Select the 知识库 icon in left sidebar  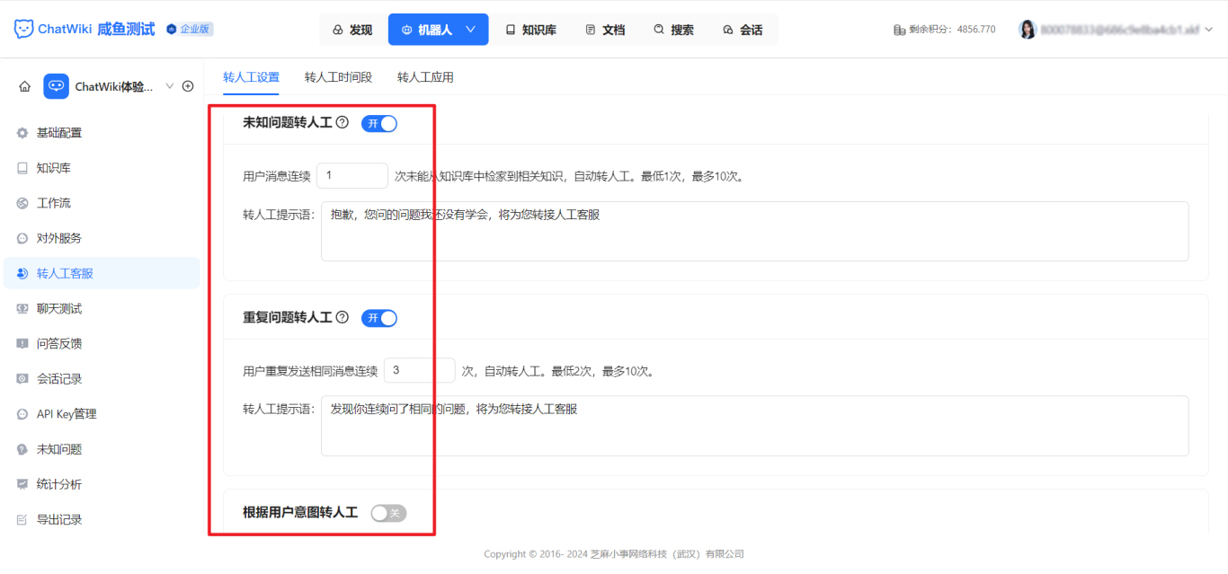pyautogui.click(x=22, y=167)
